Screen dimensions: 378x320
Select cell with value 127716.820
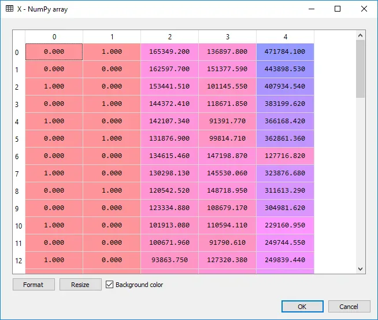click(x=286, y=156)
